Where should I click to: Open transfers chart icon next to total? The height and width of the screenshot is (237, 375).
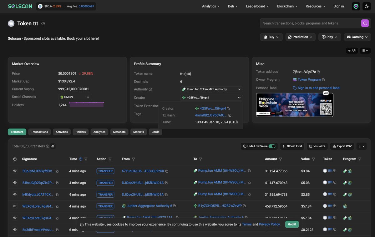coord(53,146)
